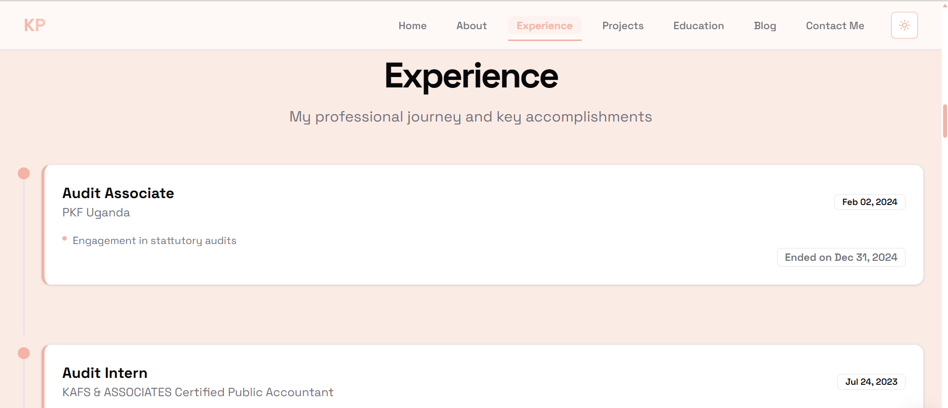Viewport: 948px width, 408px height.
Task: Click the KP logo
Action: (x=35, y=25)
